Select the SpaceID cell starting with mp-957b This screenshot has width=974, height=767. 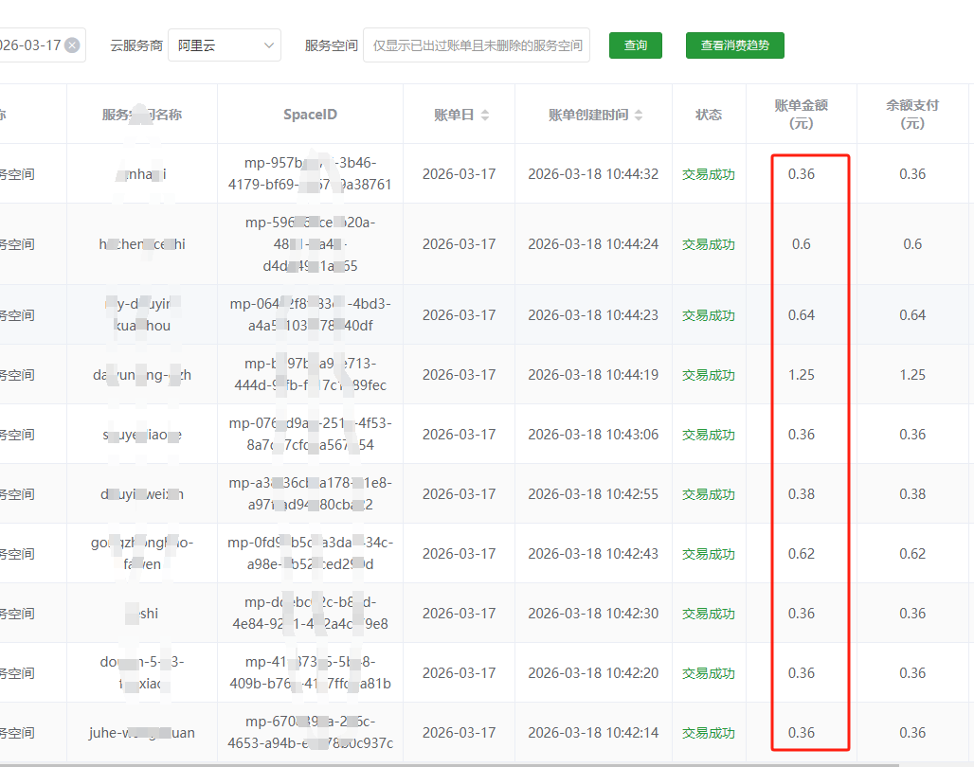(310, 174)
